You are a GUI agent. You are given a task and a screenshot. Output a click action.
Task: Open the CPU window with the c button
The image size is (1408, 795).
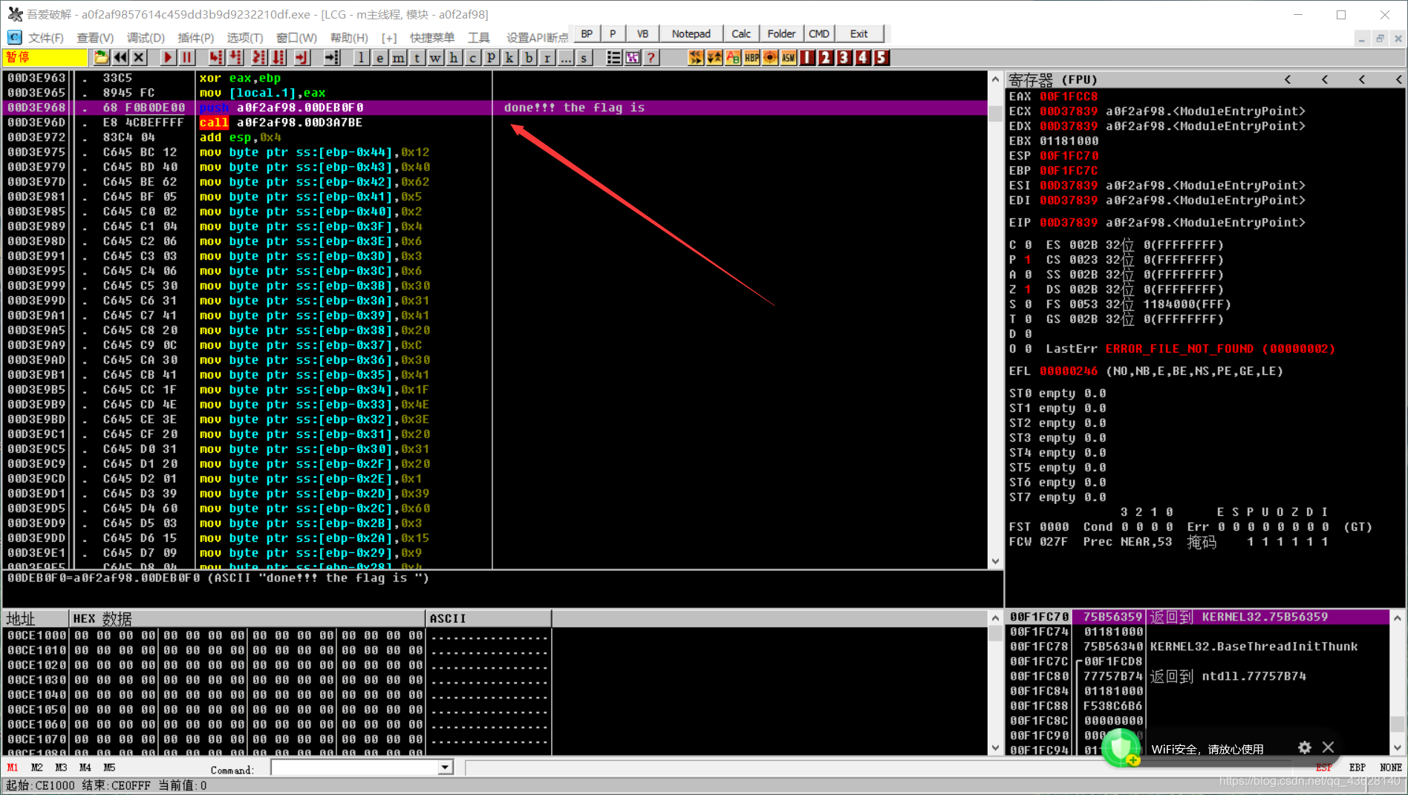click(472, 58)
